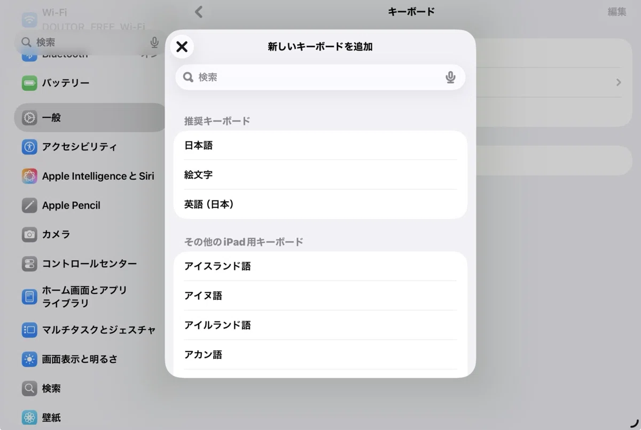The height and width of the screenshot is (430, 641).
Task: Open カメラ camera icon
Action: click(x=29, y=234)
